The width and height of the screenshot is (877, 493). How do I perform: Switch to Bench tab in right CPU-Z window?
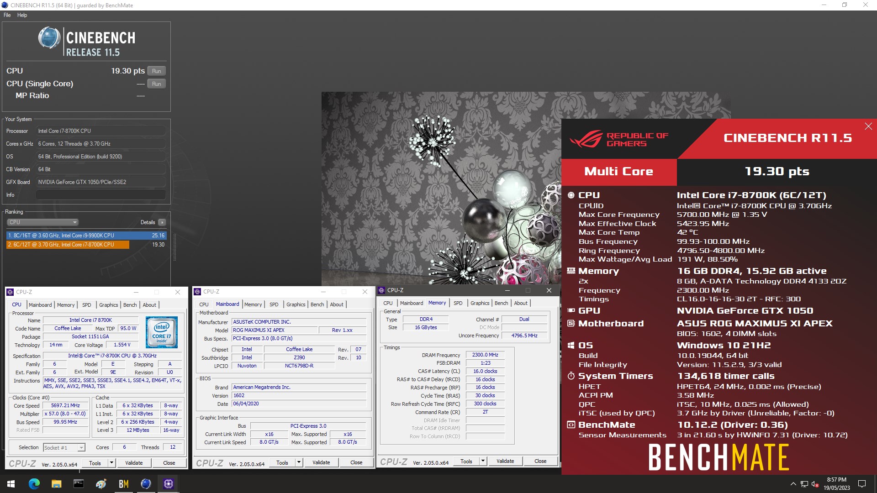tap(501, 303)
